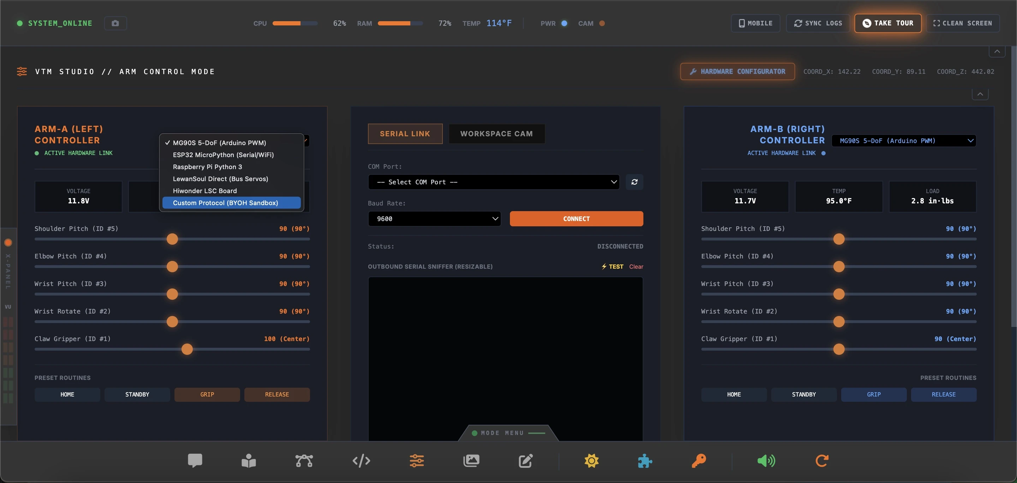This screenshot has width=1017, height=483.
Task: Enable CLEAN SCREEN mode
Action: click(963, 23)
